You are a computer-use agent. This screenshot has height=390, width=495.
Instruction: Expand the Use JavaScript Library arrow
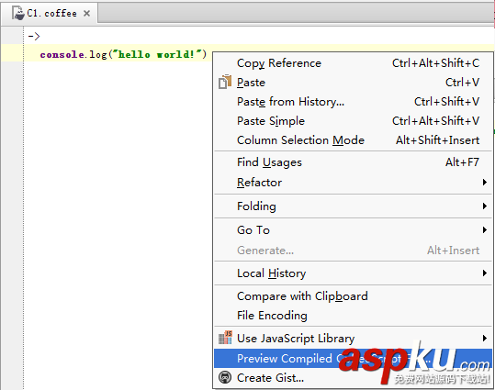485,339
